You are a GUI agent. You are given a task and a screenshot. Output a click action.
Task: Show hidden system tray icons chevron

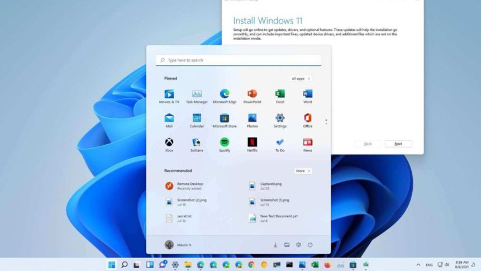pyautogui.click(x=418, y=264)
